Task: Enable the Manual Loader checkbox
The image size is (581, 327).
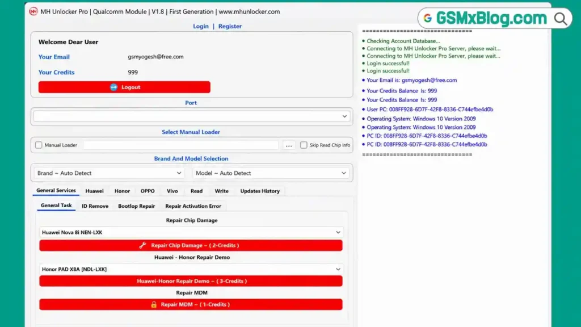Action: 39,145
